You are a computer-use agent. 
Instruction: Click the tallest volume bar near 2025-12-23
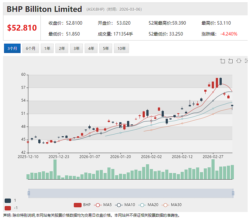click(55, 169)
